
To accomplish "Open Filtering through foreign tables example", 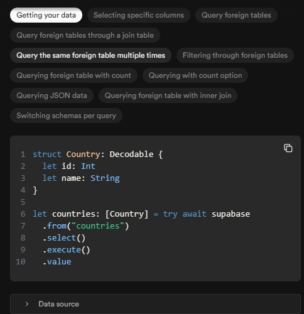I will point(235,55).
